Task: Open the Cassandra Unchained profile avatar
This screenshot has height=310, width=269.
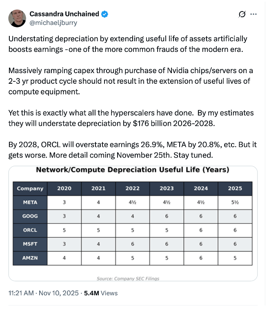Action: click(x=17, y=18)
